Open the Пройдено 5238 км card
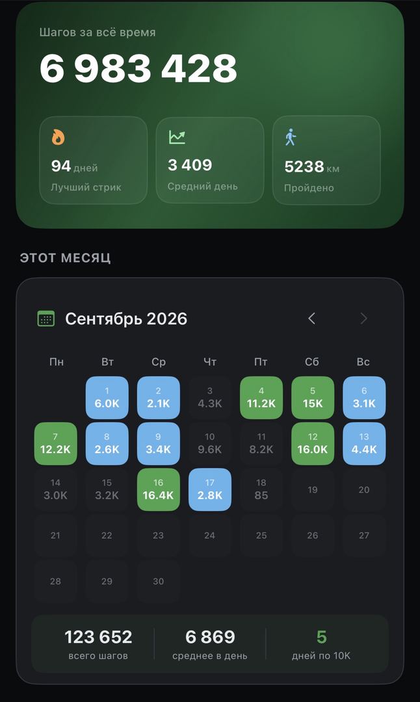The height and width of the screenshot is (702, 420). pyautogui.click(x=326, y=161)
